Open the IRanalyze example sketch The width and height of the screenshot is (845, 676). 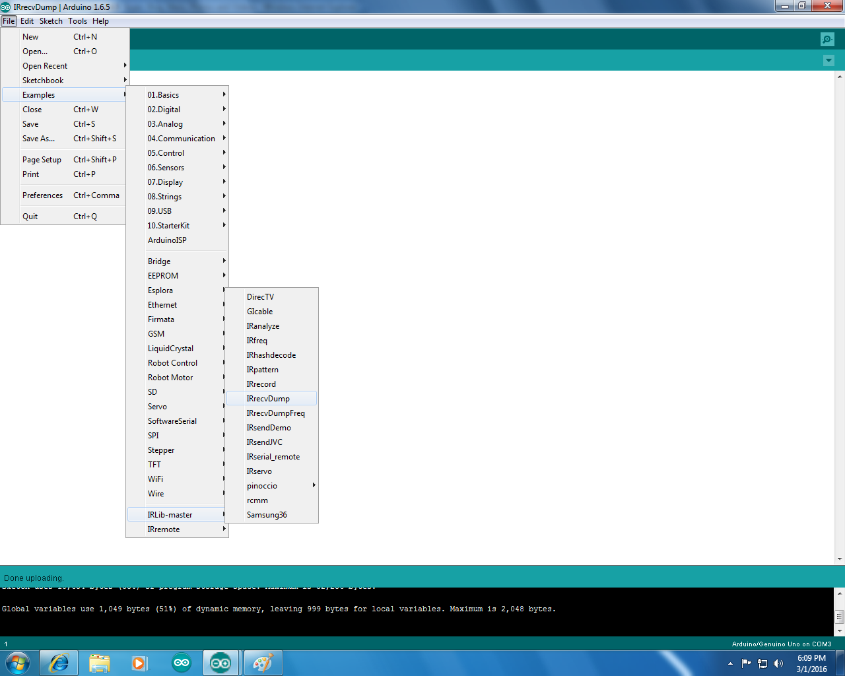tap(272, 326)
